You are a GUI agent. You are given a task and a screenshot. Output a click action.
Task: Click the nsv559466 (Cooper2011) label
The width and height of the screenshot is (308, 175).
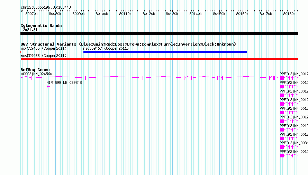[x=44, y=56]
